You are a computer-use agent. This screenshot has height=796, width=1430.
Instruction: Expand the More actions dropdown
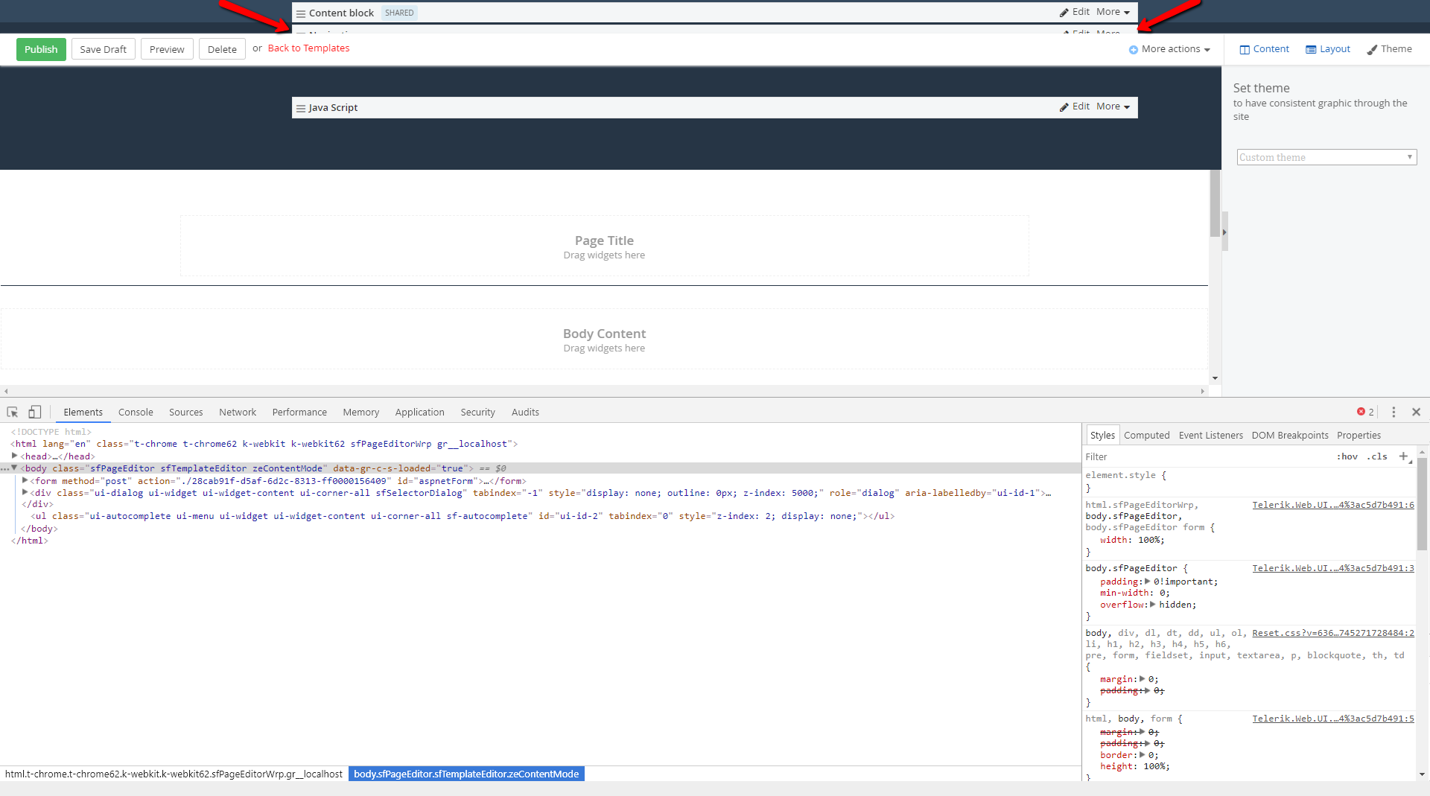(x=1169, y=49)
